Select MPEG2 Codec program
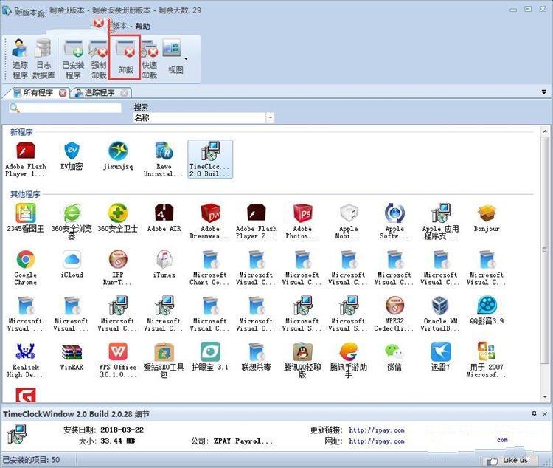This screenshot has height=468, width=553. tap(394, 314)
